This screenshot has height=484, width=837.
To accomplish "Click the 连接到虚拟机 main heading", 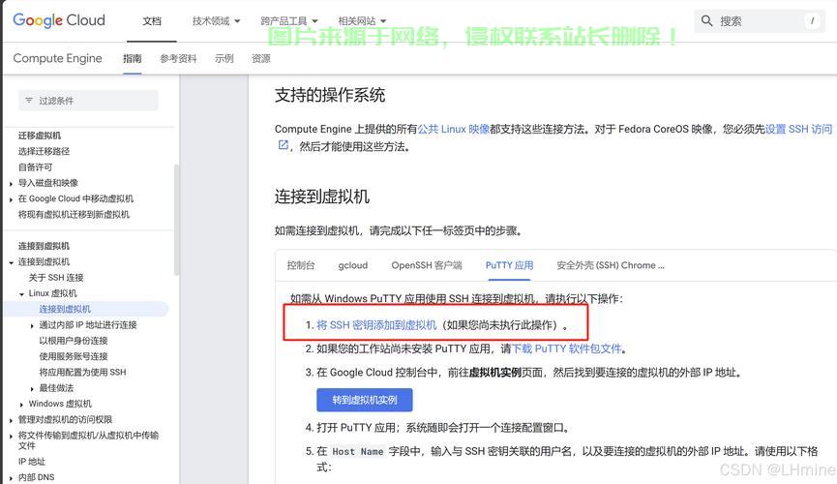I will [322, 197].
